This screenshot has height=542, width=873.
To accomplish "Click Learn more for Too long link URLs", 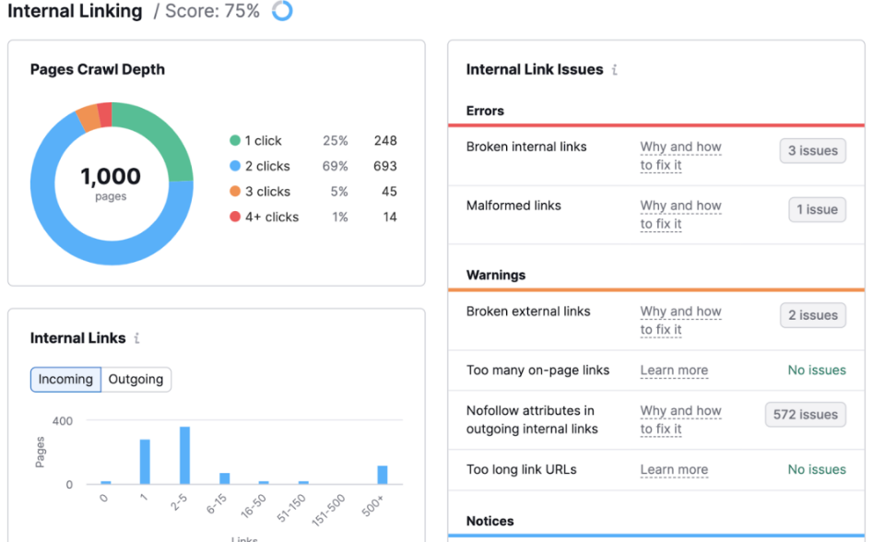I will coord(674,470).
